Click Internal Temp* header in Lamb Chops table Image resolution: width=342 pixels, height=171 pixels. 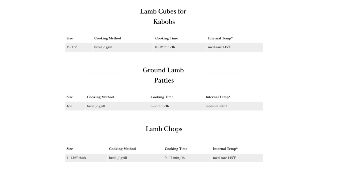click(x=225, y=149)
